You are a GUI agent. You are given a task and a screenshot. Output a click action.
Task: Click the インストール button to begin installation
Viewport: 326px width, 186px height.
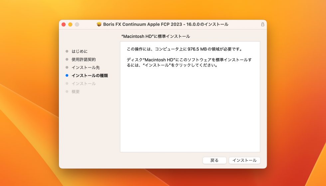click(x=244, y=160)
